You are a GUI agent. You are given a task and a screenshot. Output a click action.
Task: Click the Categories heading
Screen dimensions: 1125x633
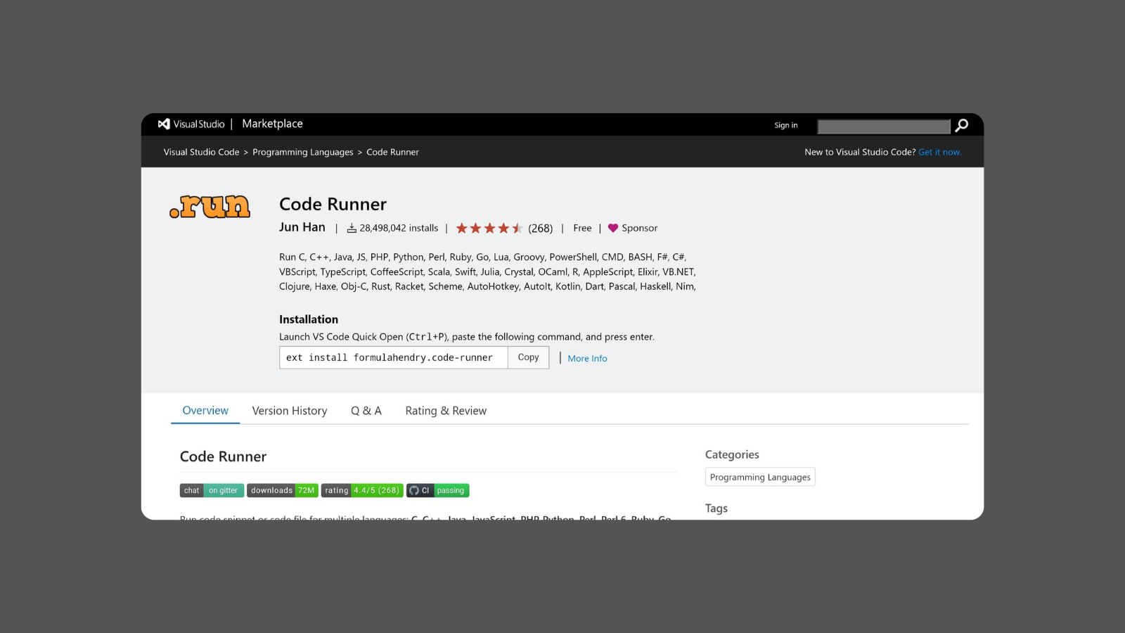[x=732, y=454]
